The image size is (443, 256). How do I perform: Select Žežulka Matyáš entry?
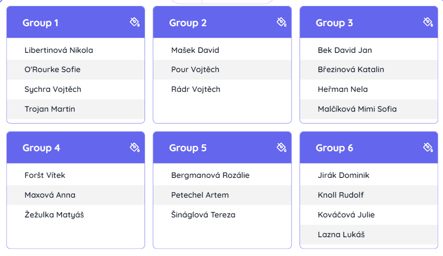tap(54, 215)
